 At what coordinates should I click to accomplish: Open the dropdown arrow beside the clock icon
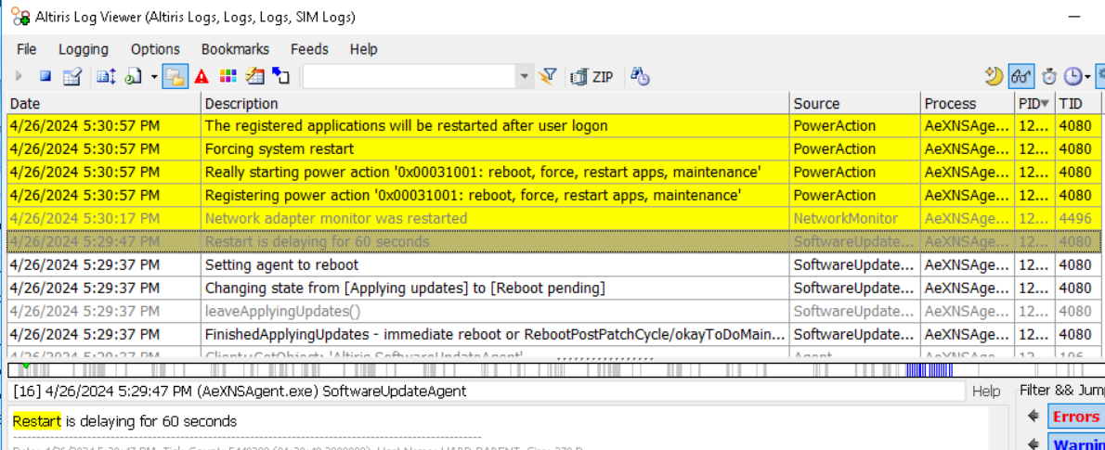pyautogui.click(x=1087, y=77)
